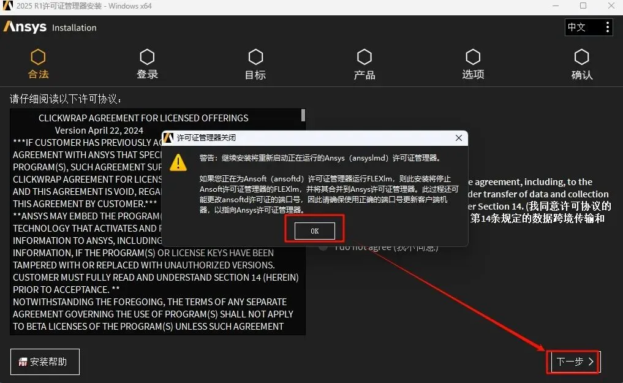623x383 pixels.
Task: Close the 许可证管理器关闭 dialog with X
Action: 458,138
